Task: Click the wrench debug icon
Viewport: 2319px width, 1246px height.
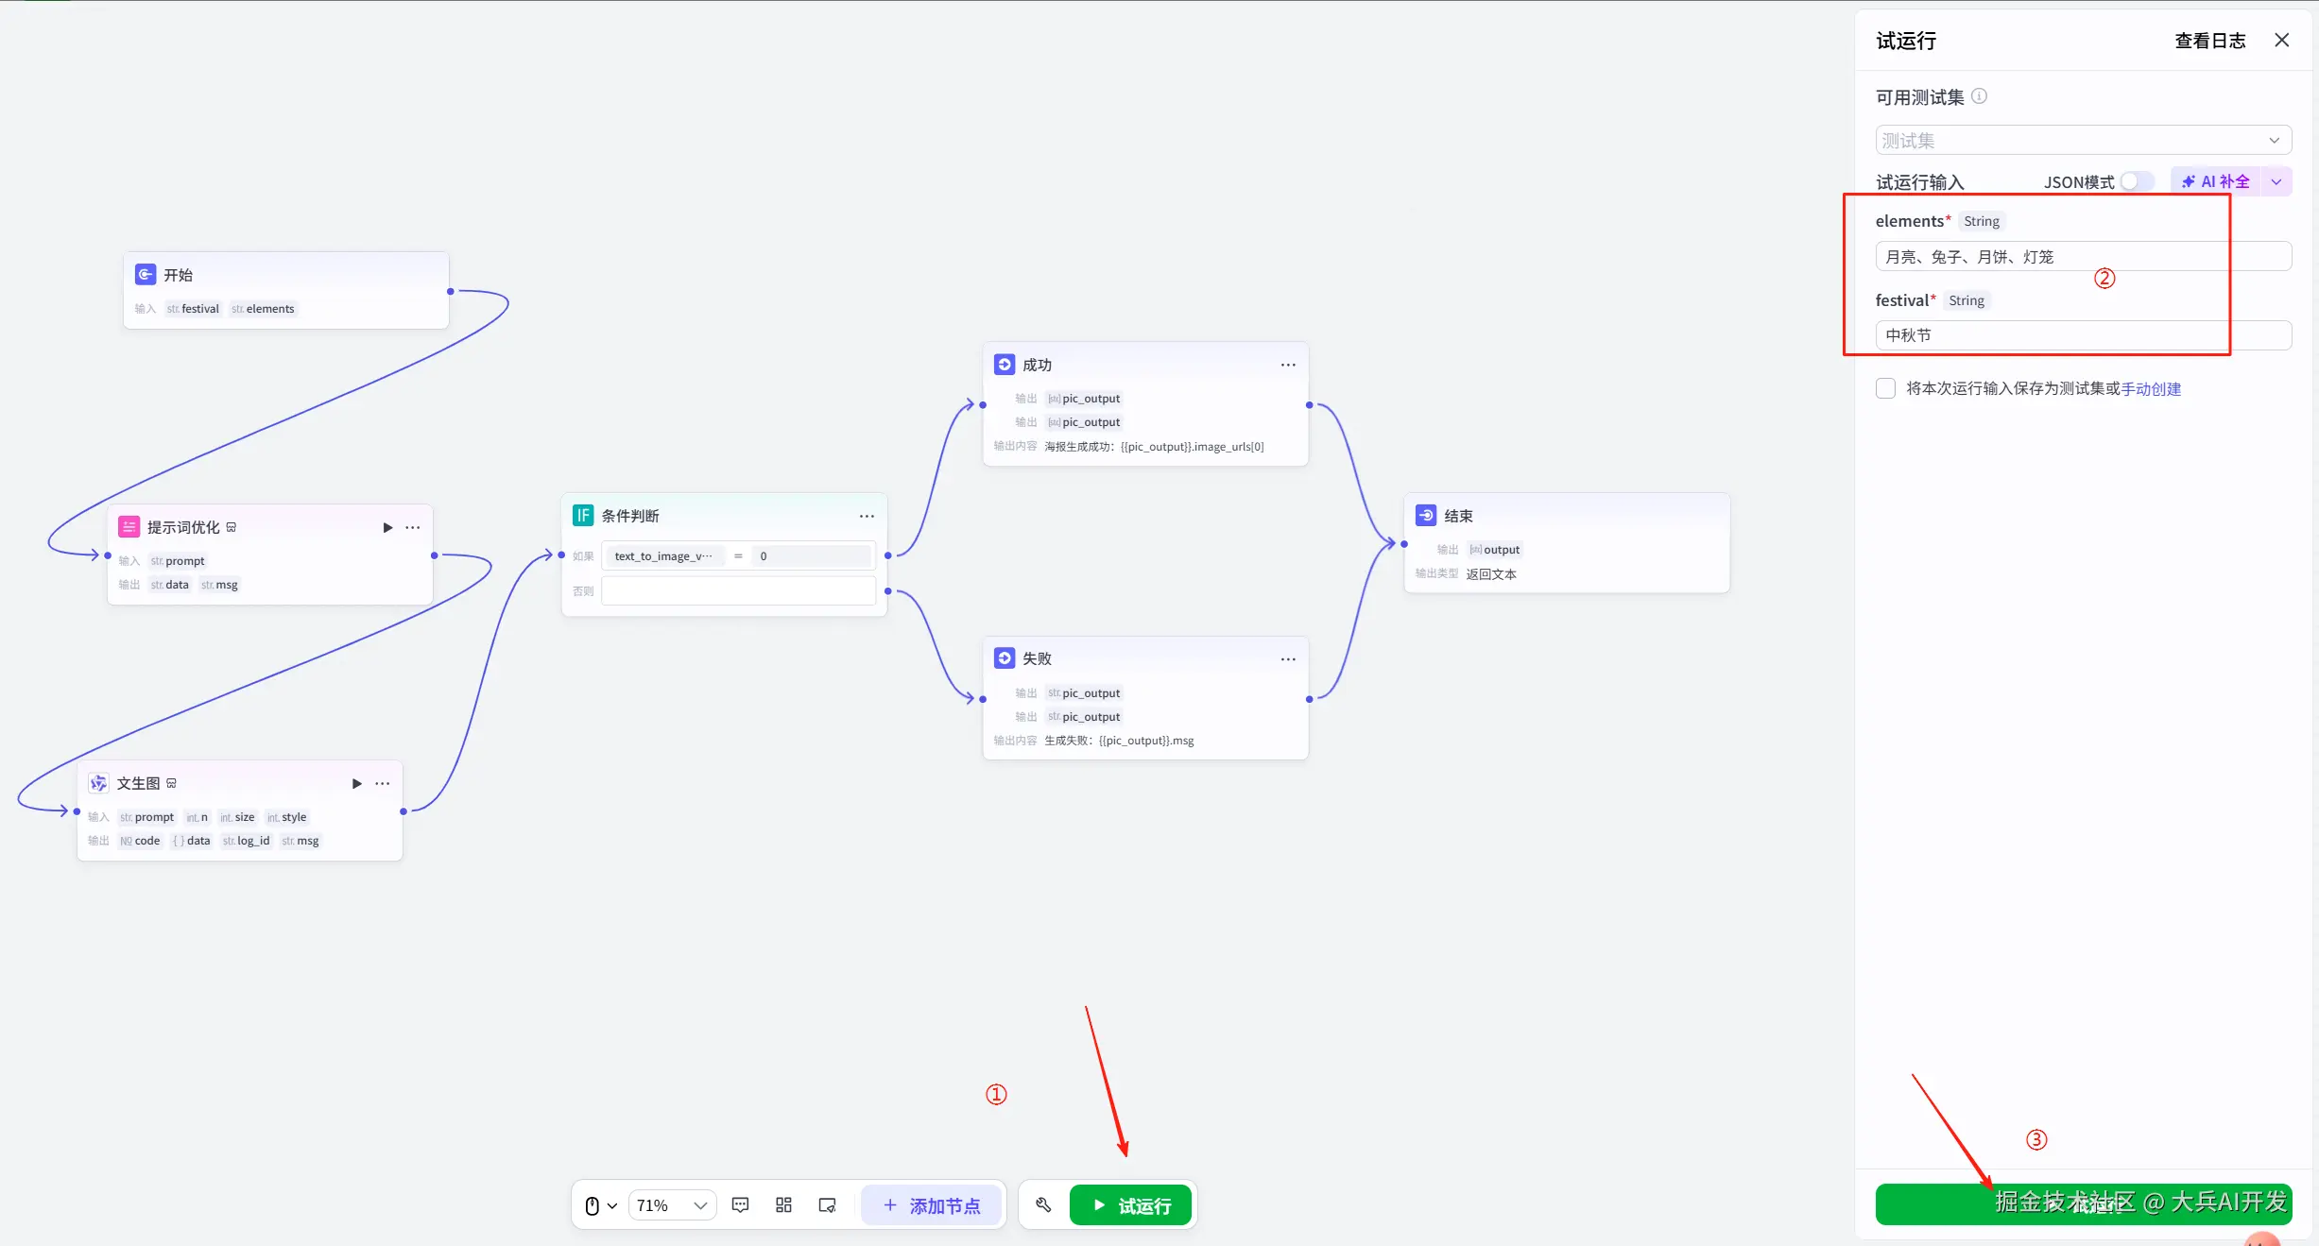Action: (1043, 1204)
